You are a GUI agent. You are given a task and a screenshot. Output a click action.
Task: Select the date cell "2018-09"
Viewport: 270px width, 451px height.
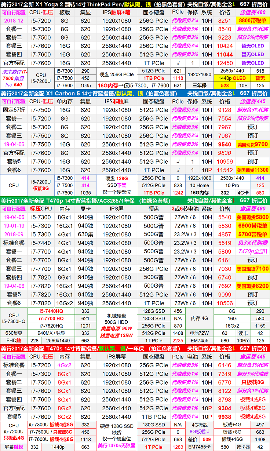(14, 234)
